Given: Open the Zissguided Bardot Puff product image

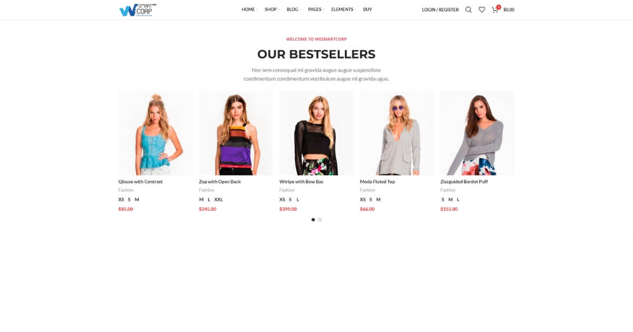Looking at the screenshot, I should coord(477,133).
